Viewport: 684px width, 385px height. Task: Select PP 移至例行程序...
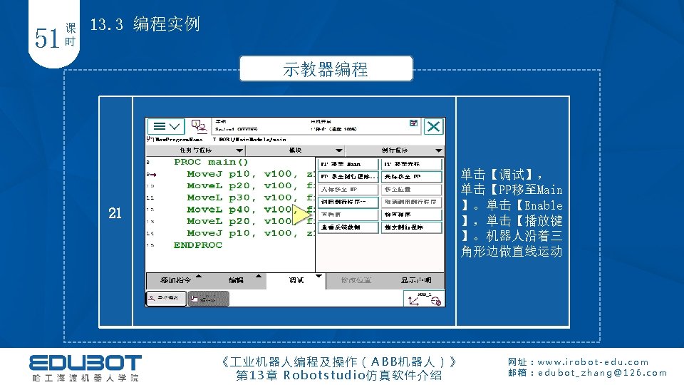[348, 177]
